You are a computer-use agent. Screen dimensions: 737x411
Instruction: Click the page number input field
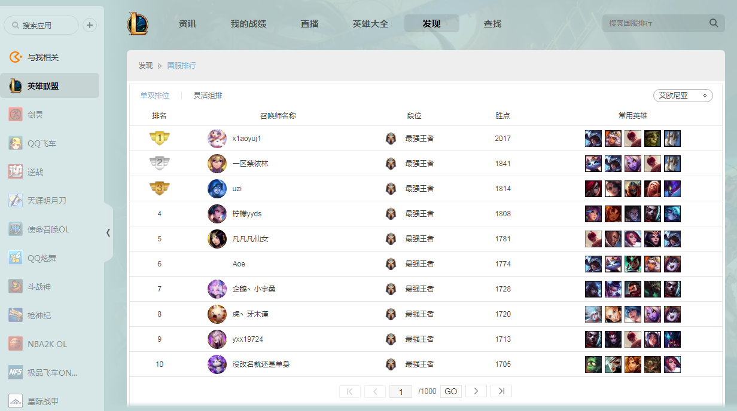point(401,391)
